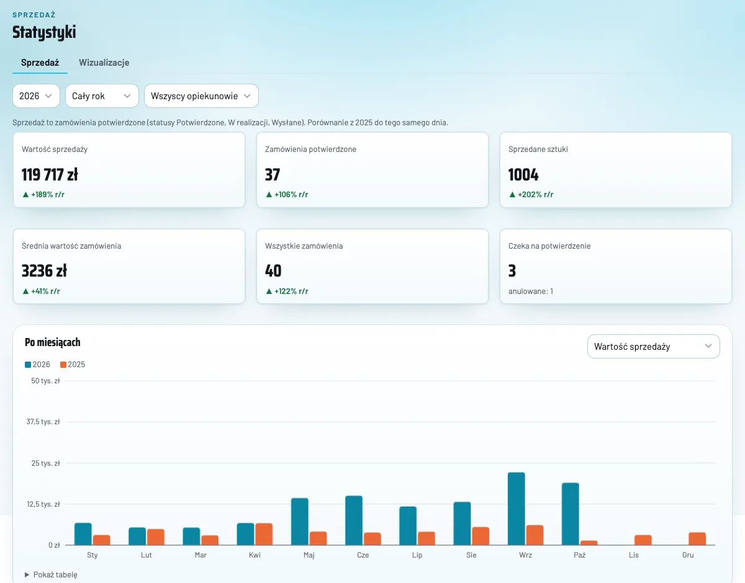The width and height of the screenshot is (745, 583).
Task: Click the blue 2026 legend swatch
Action: [28, 365]
